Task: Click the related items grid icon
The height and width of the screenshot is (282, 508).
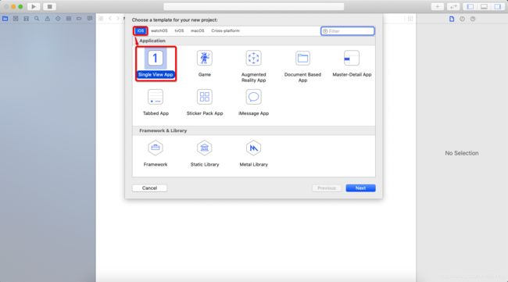Action: point(101,19)
